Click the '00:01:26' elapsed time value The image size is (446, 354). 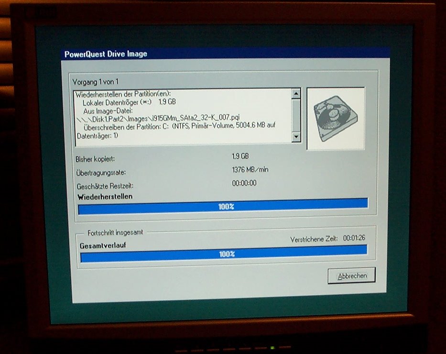click(x=354, y=238)
